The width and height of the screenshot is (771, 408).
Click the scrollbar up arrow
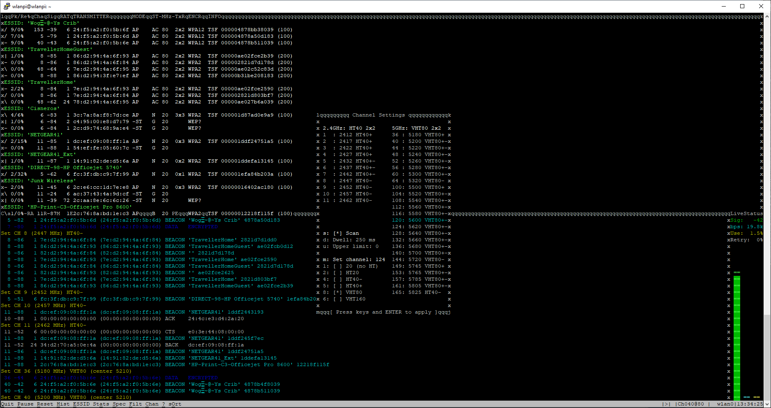coord(767,16)
